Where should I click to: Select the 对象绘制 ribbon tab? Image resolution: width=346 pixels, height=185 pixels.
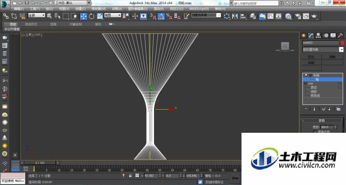(x=76, y=24)
